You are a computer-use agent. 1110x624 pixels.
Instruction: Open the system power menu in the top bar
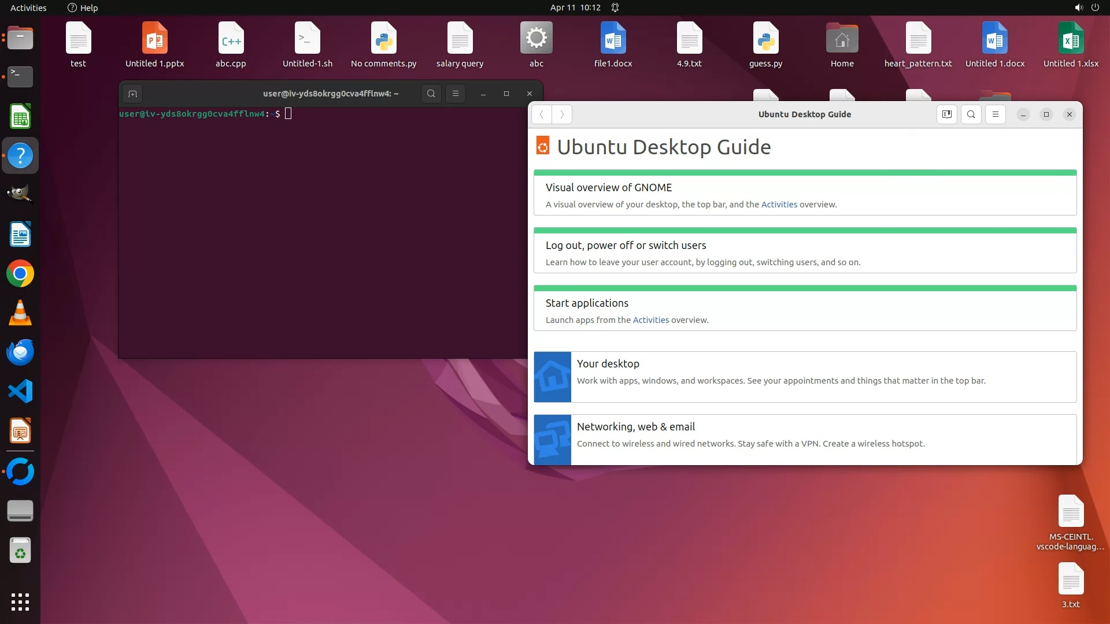click(x=1095, y=8)
